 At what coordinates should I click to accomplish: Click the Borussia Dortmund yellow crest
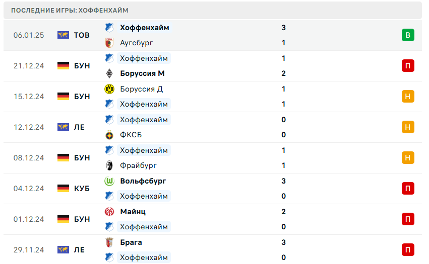pos(109,89)
